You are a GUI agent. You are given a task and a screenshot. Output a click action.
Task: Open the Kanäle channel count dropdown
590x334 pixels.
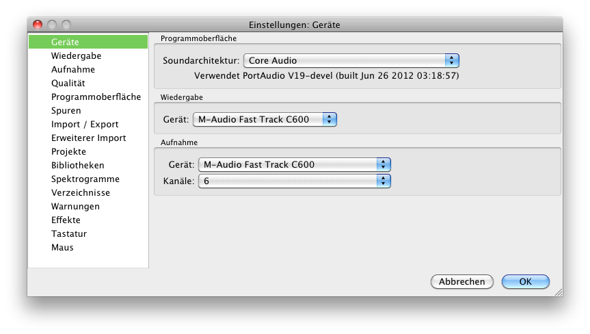point(294,181)
